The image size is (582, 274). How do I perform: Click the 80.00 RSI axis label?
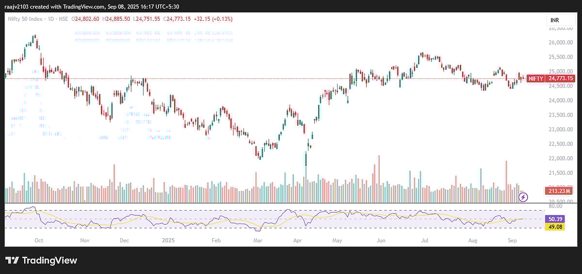click(556, 206)
